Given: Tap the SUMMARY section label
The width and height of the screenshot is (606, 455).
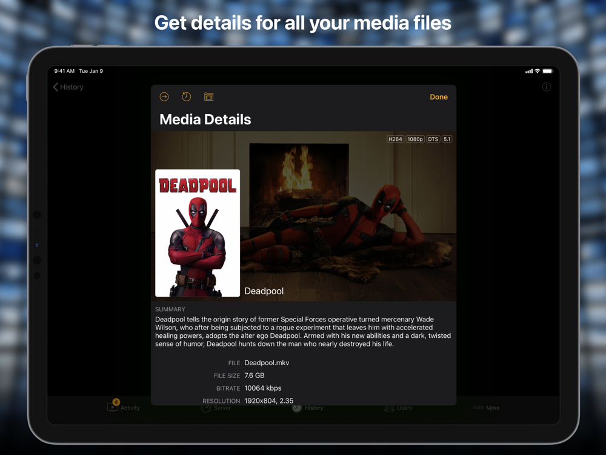Looking at the screenshot, I should pos(170,309).
